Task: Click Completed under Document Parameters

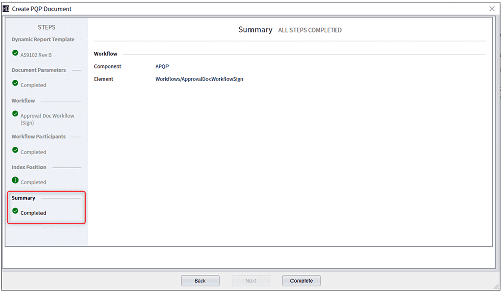Action: (x=33, y=85)
